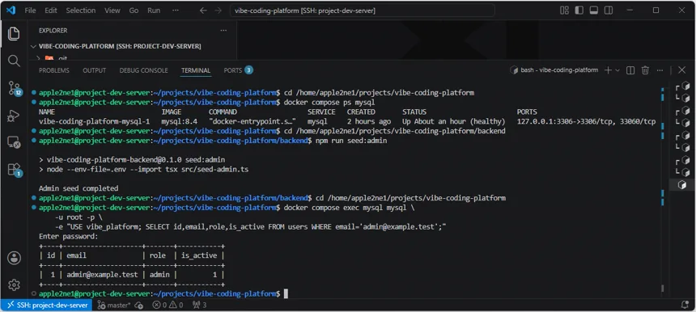The height and width of the screenshot is (312, 696).
Task: Open the Remote Explorer view
Action: (15, 143)
